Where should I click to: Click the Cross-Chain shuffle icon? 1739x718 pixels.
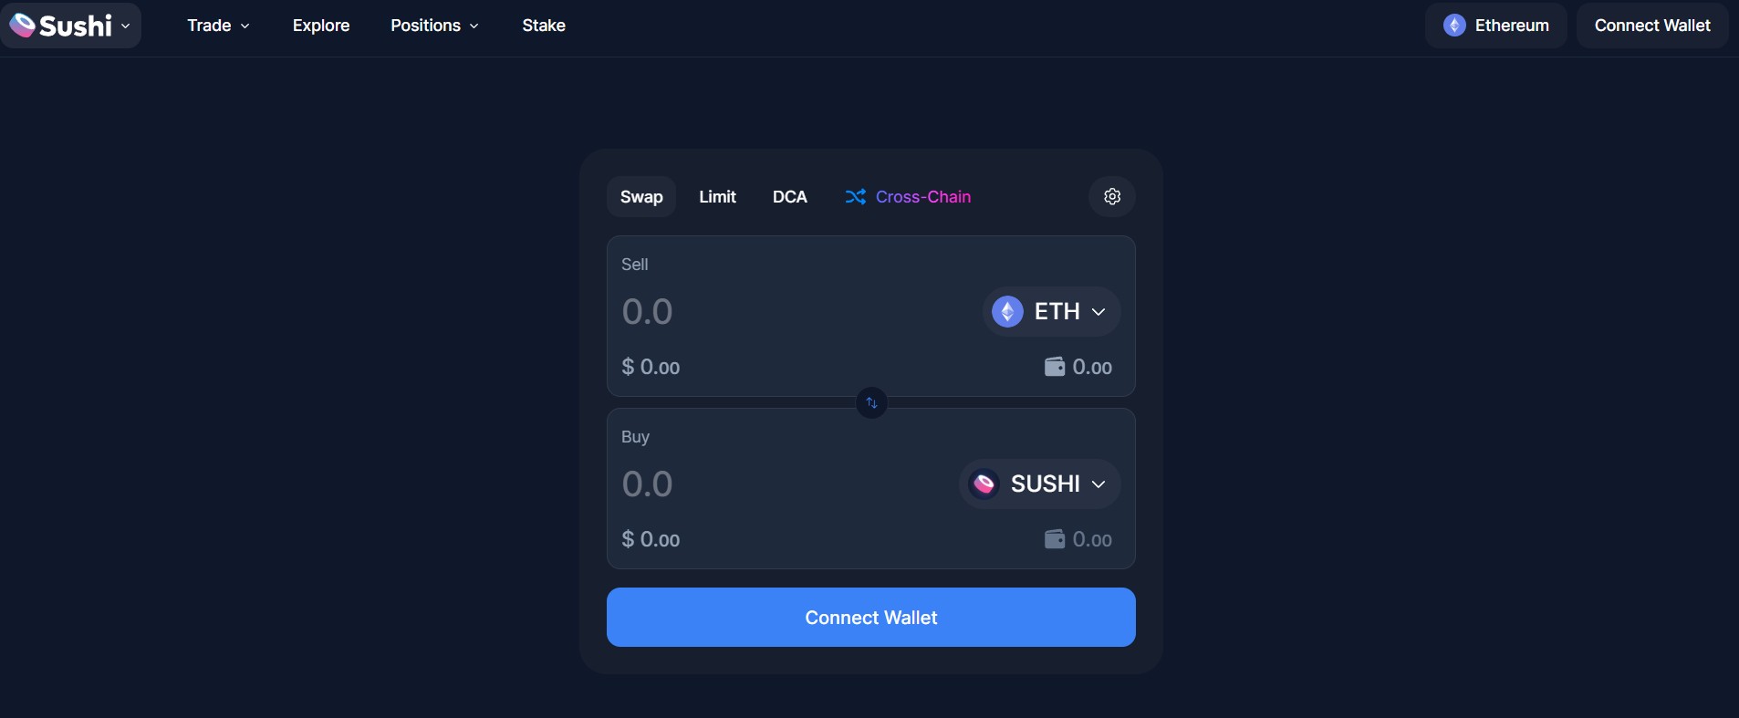(855, 197)
